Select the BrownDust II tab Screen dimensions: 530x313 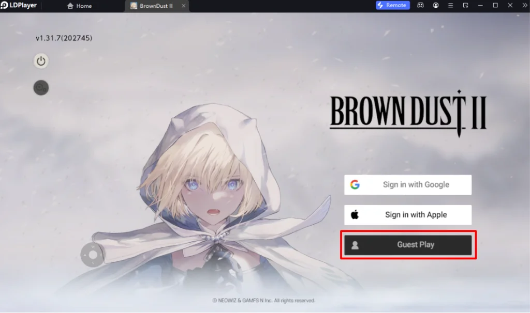156,6
